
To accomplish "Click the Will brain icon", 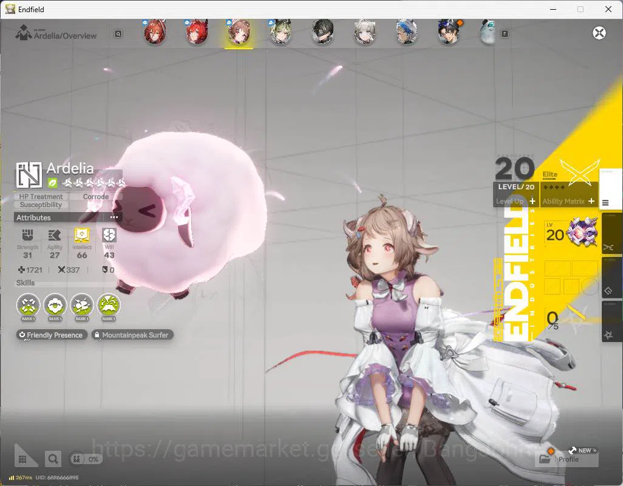I will (x=109, y=235).
